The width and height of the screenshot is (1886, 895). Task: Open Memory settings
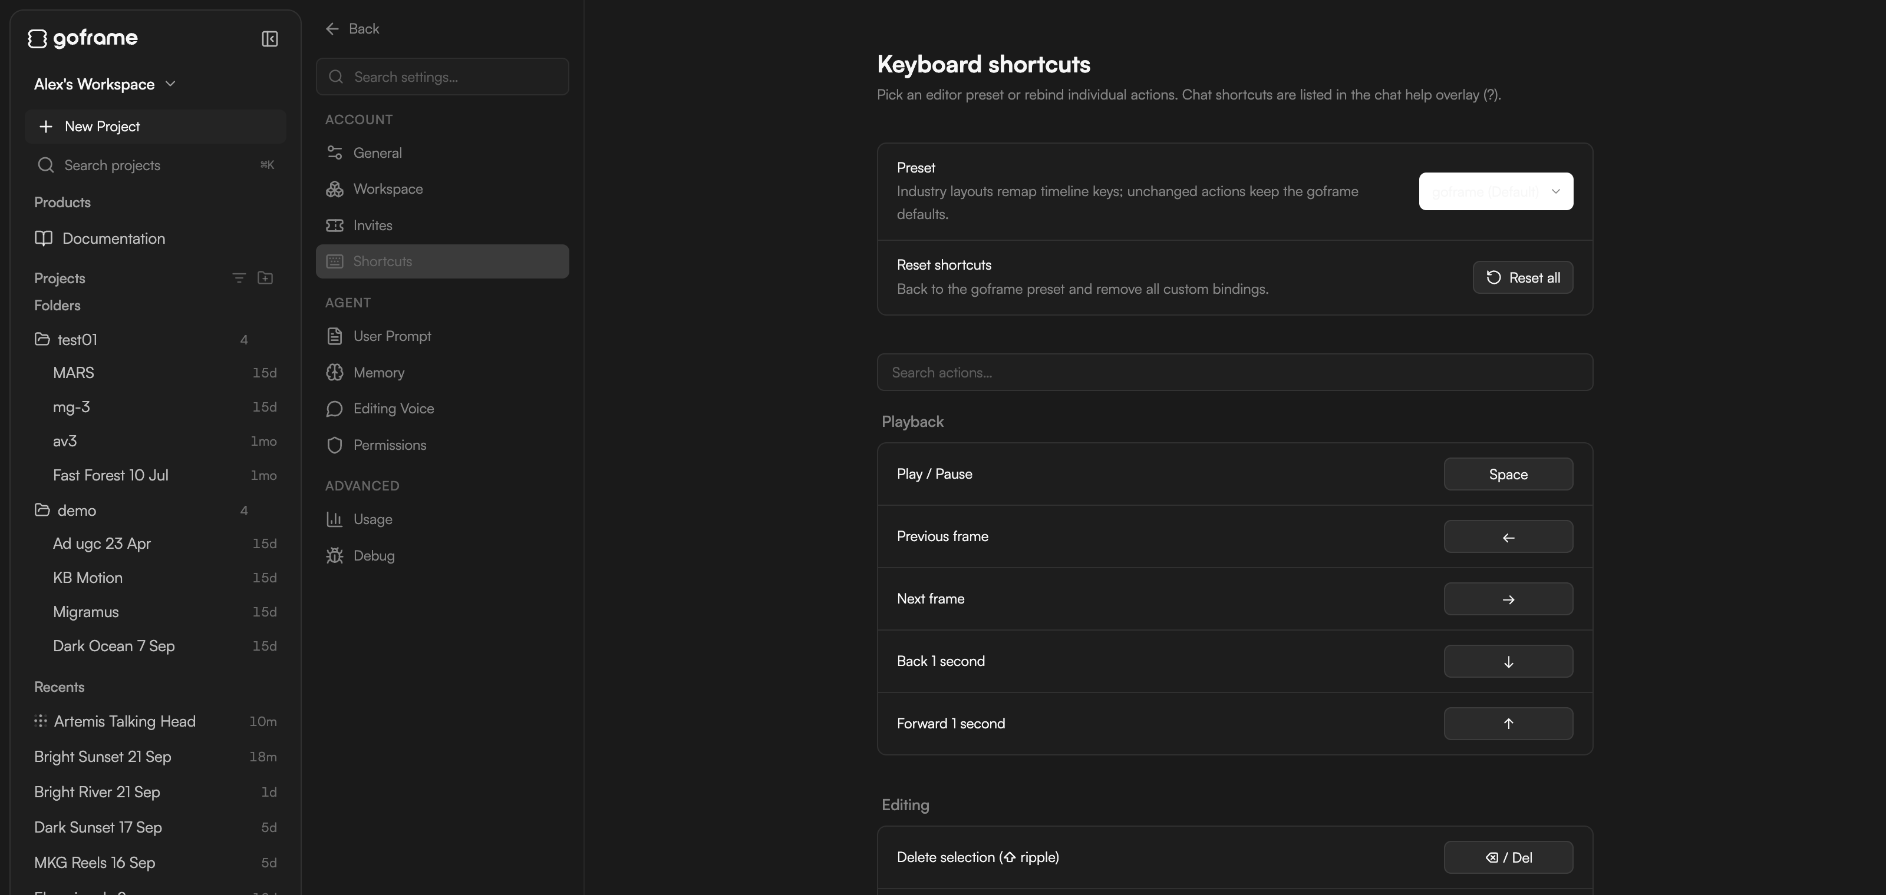(442, 372)
